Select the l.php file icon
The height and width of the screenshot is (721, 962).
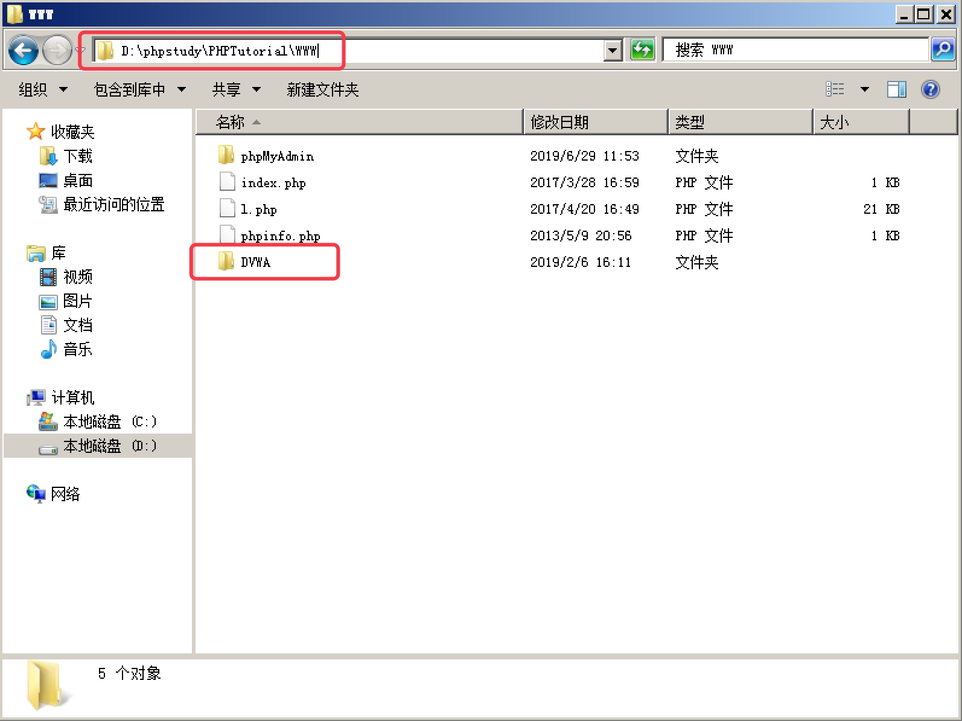pos(227,208)
